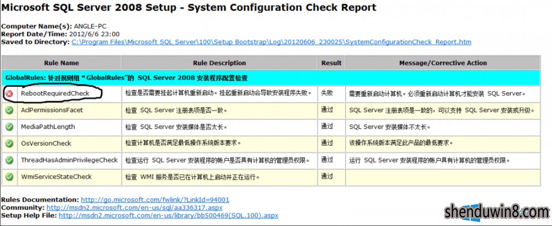
Task: Click the ThreadHasAdminPrivilegeCheck admin rights message
Action: click(x=429, y=161)
